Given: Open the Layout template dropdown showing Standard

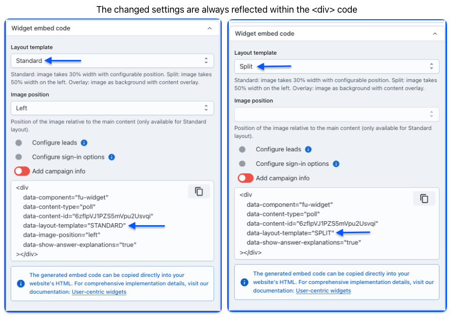Looking at the screenshot, I should click(x=112, y=61).
